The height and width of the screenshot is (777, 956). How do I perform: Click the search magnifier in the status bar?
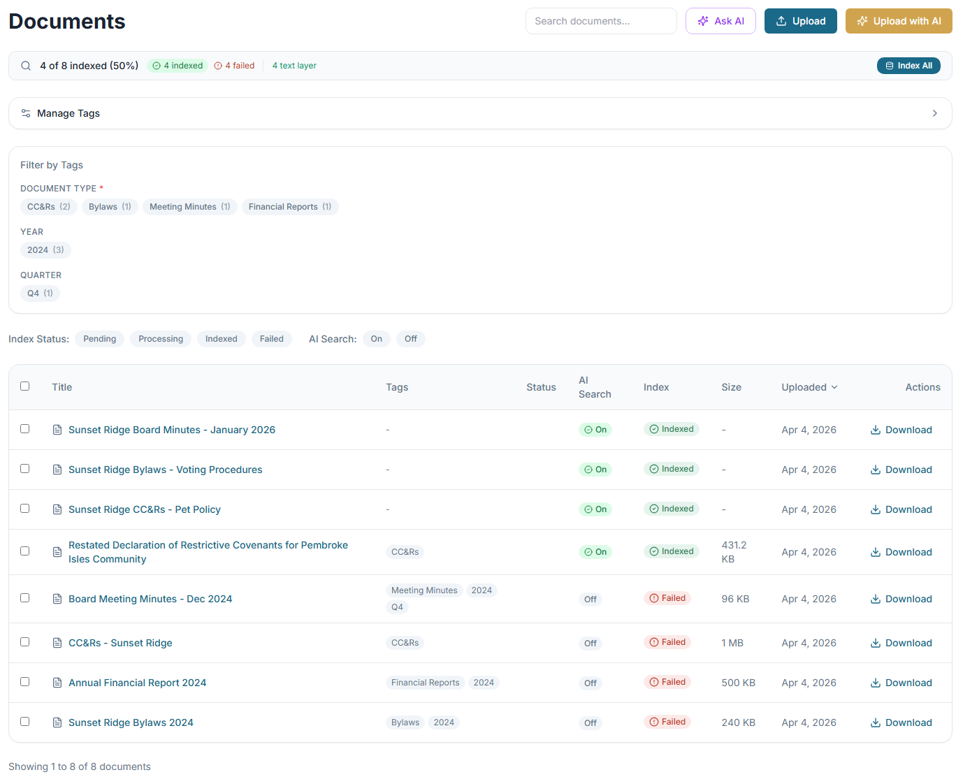26,65
